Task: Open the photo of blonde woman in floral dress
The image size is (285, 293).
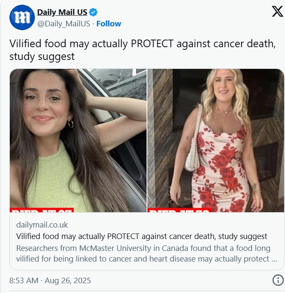Action: point(216,140)
